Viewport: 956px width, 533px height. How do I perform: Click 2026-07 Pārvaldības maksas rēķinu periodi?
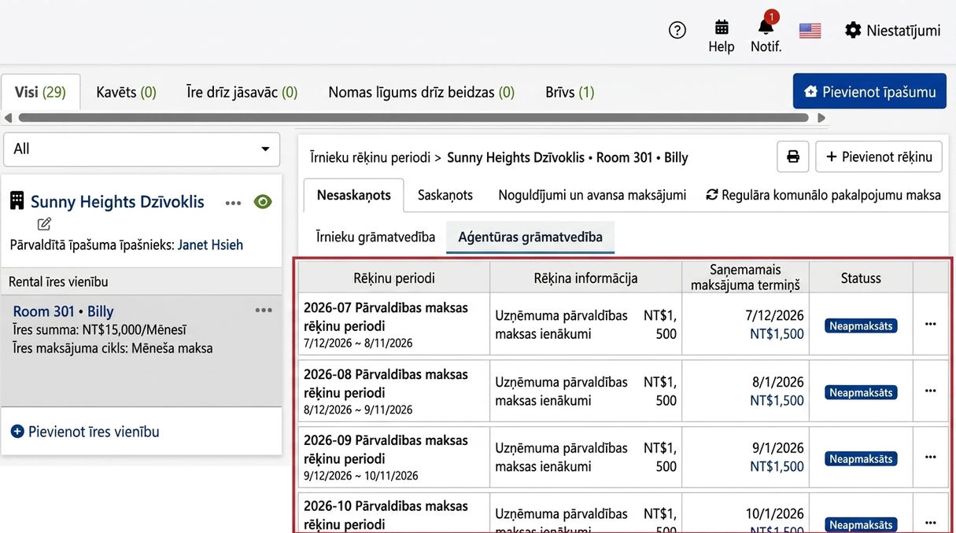[x=386, y=317]
